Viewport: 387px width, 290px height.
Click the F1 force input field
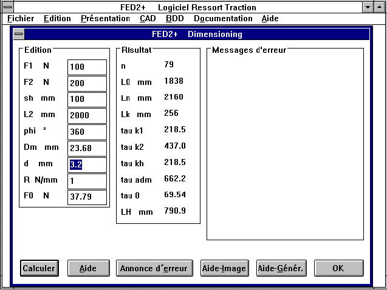[87, 67]
